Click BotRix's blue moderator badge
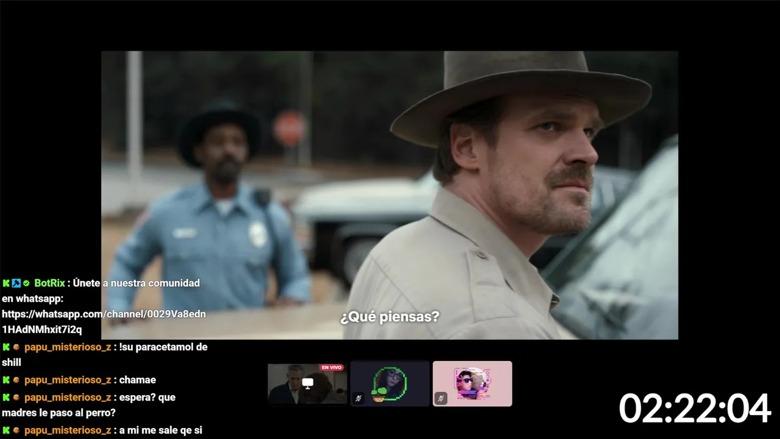The width and height of the screenshot is (780, 439). [16, 283]
